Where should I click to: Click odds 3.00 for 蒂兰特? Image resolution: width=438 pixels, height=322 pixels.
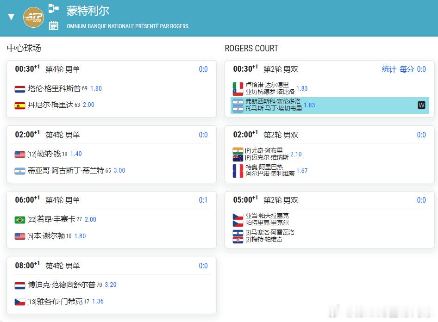tap(119, 170)
